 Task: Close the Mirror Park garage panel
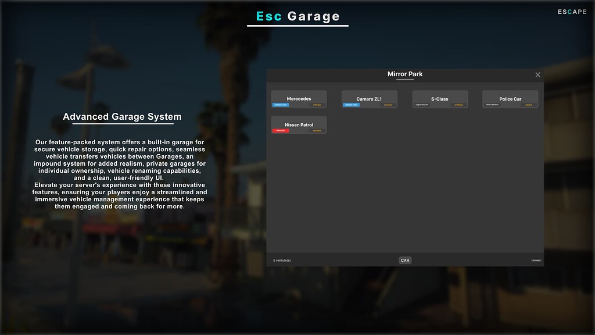537,74
